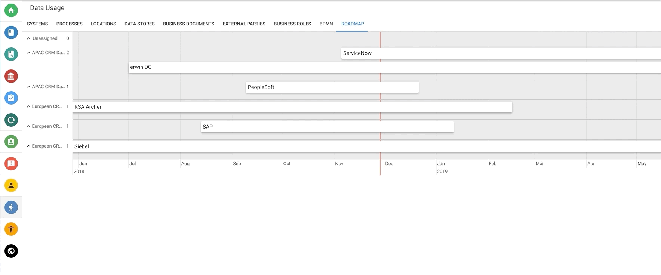The width and height of the screenshot is (661, 275).
Task: Click the Jul label on the timeline axis
Action: [133, 164]
